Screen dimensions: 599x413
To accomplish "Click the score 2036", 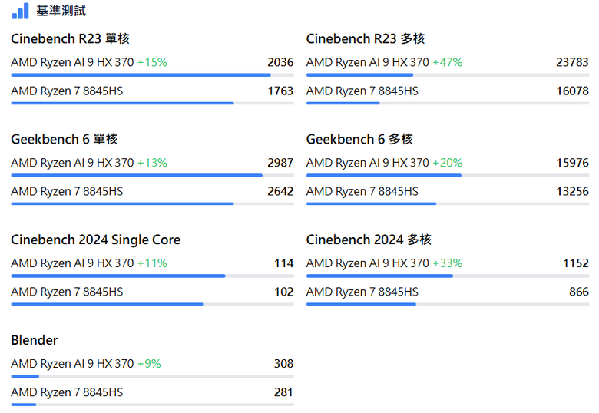I will point(280,62).
